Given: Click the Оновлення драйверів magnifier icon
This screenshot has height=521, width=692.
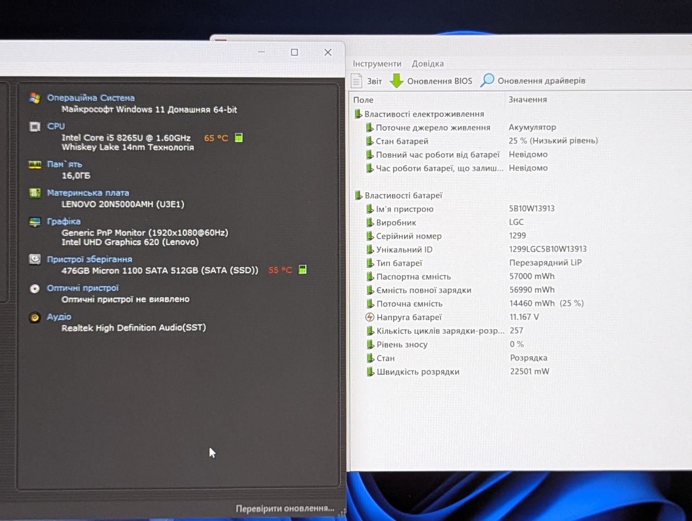Looking at the screenshot, I should tap(487, 81).
